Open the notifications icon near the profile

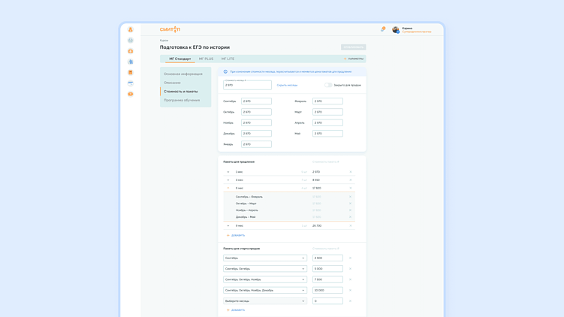pos(383,29)
